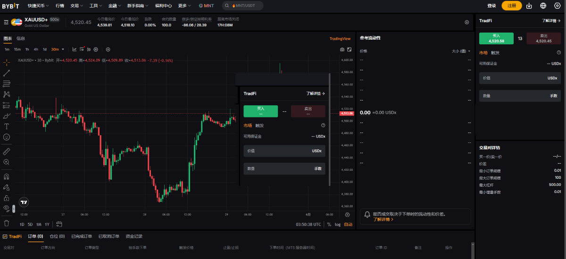Toggle the 自动 auto scale button
This screenshot has height=259, width=566.
point(348,225)
